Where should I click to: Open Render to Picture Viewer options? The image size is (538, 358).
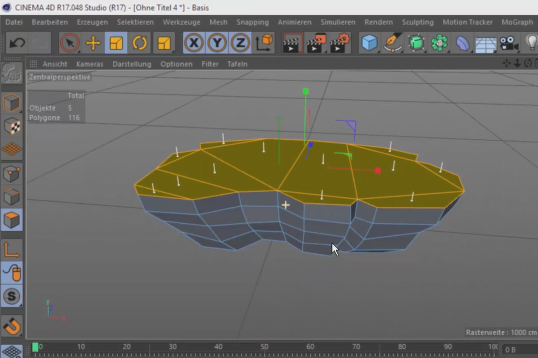coord(316,43)
